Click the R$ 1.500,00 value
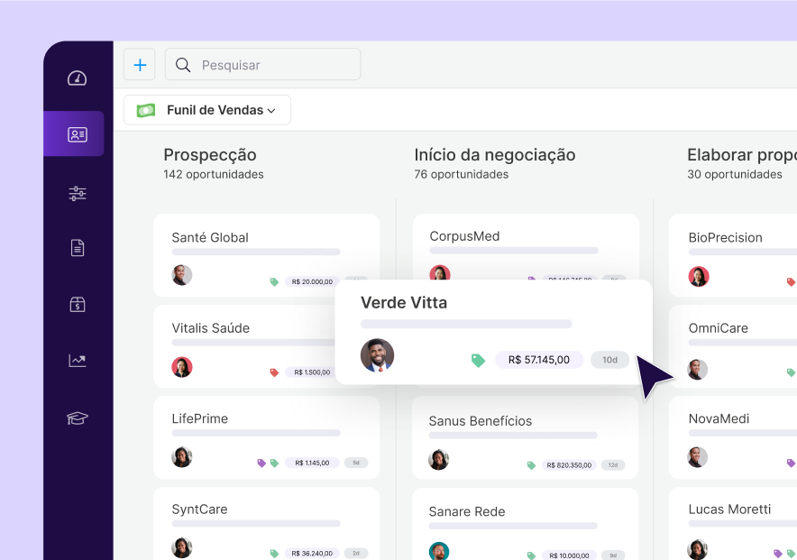 point(312,372)
